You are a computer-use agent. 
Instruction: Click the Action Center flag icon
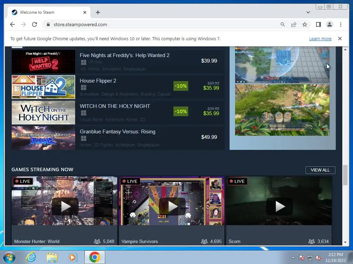click(301, 257)
